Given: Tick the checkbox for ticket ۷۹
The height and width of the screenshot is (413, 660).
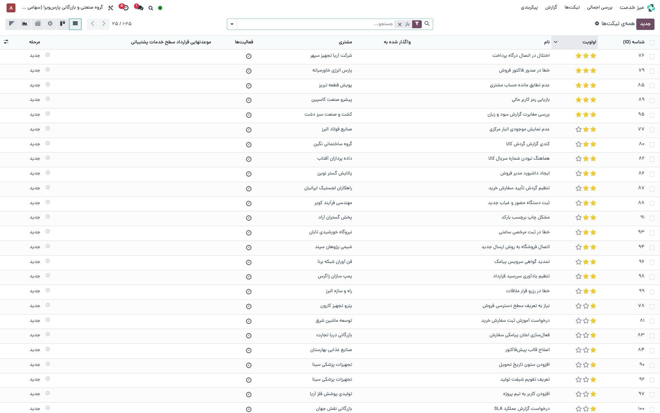Looking at the screenshot, I should point(652,71).
